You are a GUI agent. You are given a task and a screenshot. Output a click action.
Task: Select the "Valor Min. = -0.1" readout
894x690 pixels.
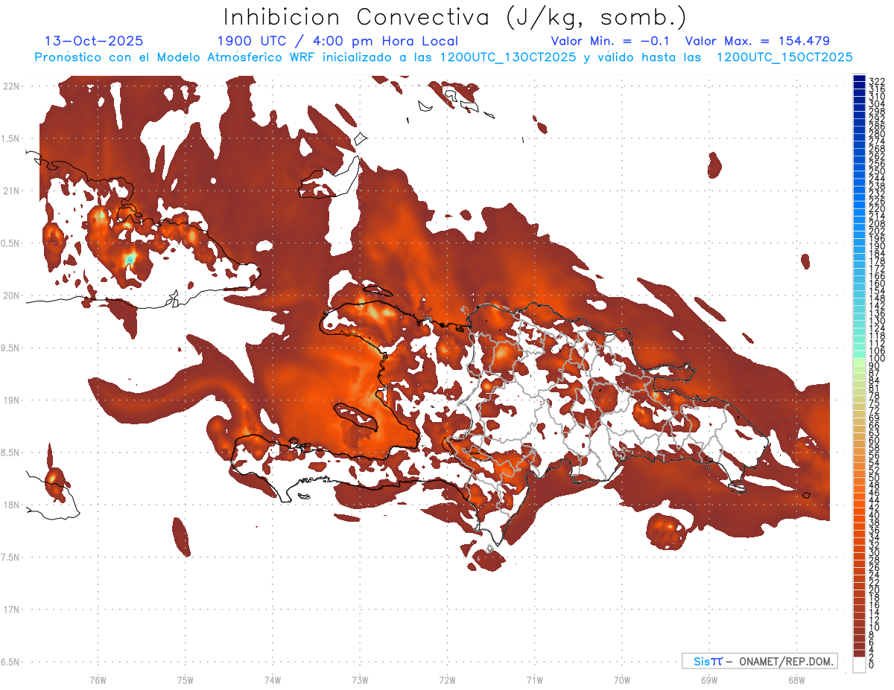click(x=612, y=41)
